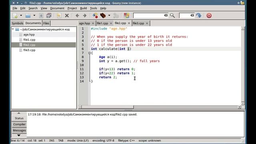The height and width of the screenshot is (144, 256).
Task: Switch to the Files sidebar tab
Action: [x=46, y=23]
